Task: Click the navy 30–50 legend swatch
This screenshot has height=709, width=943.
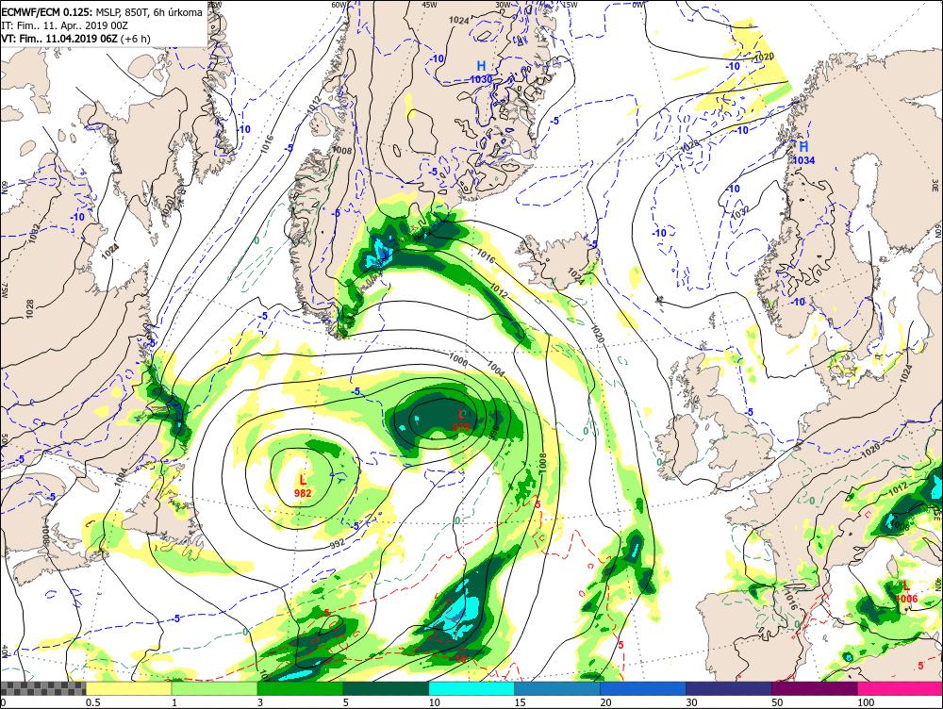Action: [729, 688]
